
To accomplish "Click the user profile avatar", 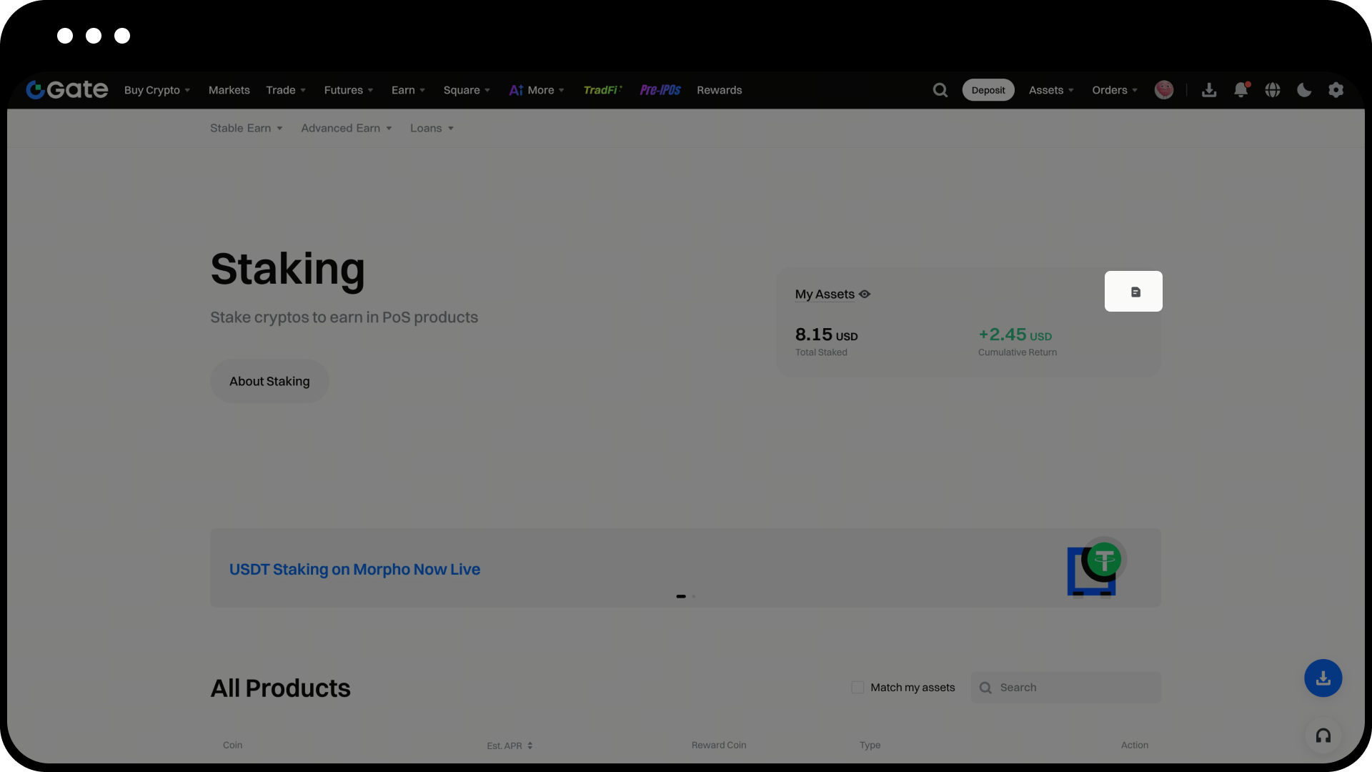I will (1164, 90).
